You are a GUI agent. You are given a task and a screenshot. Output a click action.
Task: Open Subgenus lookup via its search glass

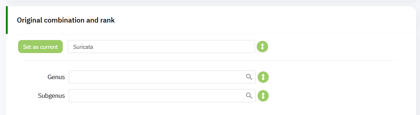[249, 96]
